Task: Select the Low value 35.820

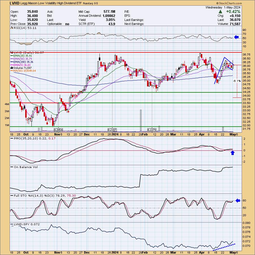Action: pyautogui.click(x=32, y=20)
